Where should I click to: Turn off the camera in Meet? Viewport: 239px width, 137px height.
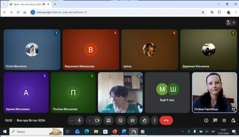[97, 120]
